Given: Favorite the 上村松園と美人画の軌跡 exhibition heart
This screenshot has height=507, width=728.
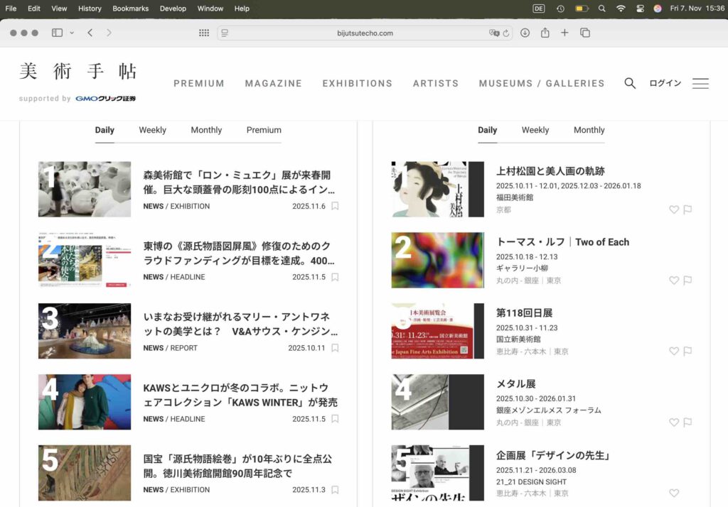Looking at the screenshot, I should click(x=673, y=209).
